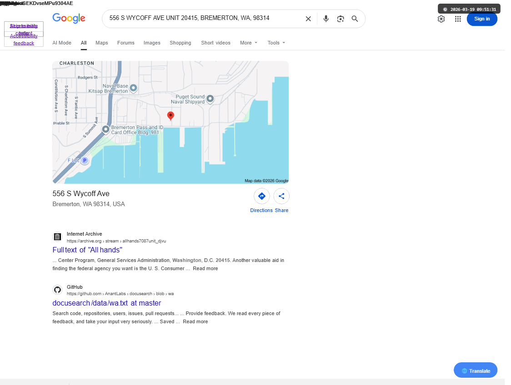Open the Short videos tab

(216, 43)
